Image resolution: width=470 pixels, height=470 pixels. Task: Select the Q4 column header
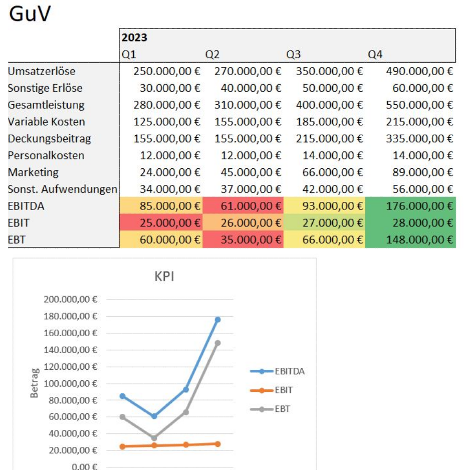pos(375,55)
